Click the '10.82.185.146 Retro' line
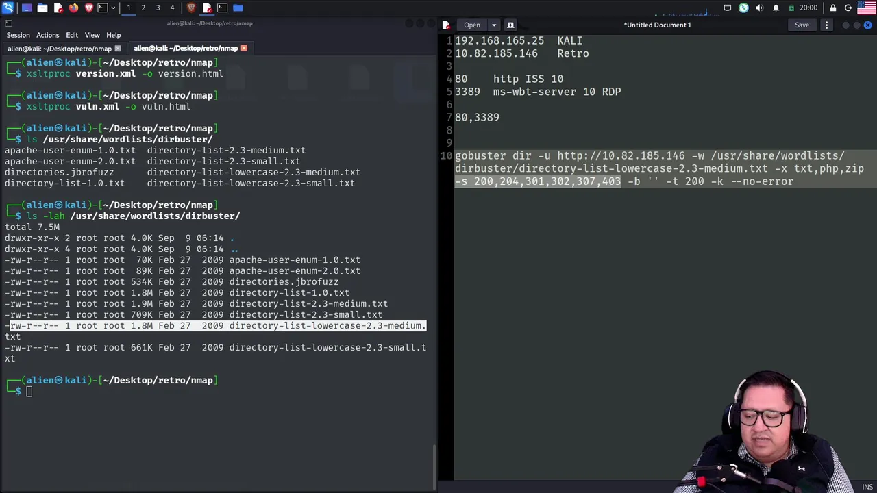877x493 pixels. pos(522,53)
